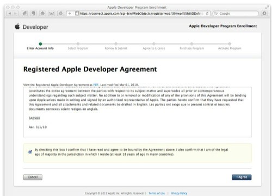Open the Terms of Use link
Screen dimensions: 272x196
[157, 193]
